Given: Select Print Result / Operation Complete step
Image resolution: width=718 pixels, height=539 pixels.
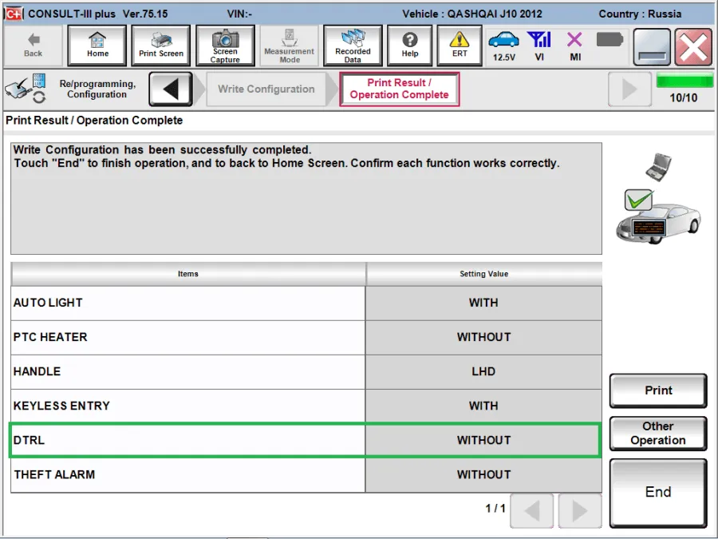Looking at the screenshot, I should pos(399,89).
